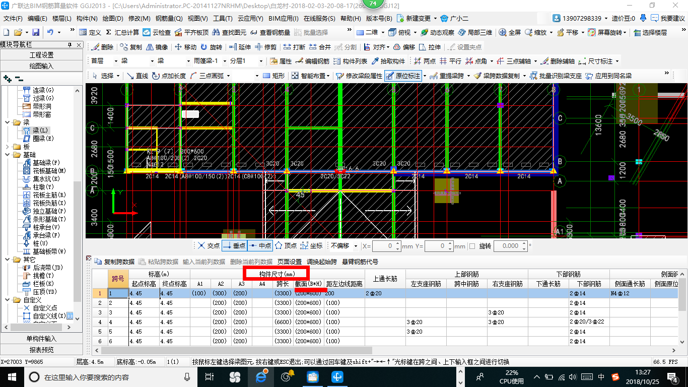Open the 钢筋量(Q) menu

coord(169,19)
